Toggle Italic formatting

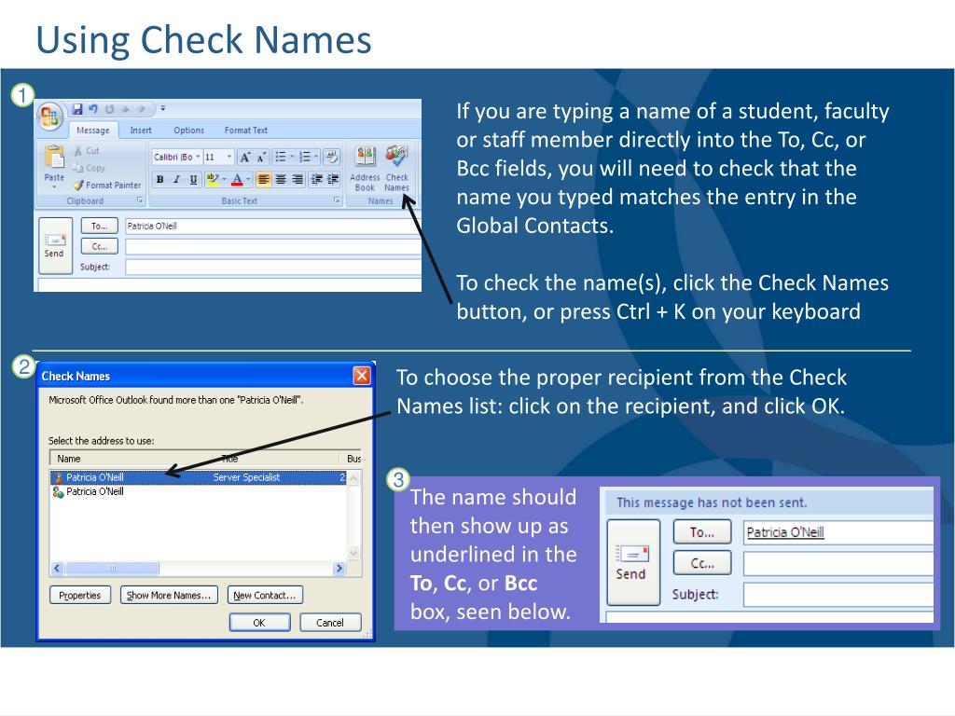pyautogui.click(x=176, y=179)
